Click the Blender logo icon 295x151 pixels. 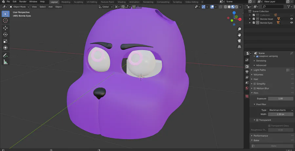click(3, 2)
